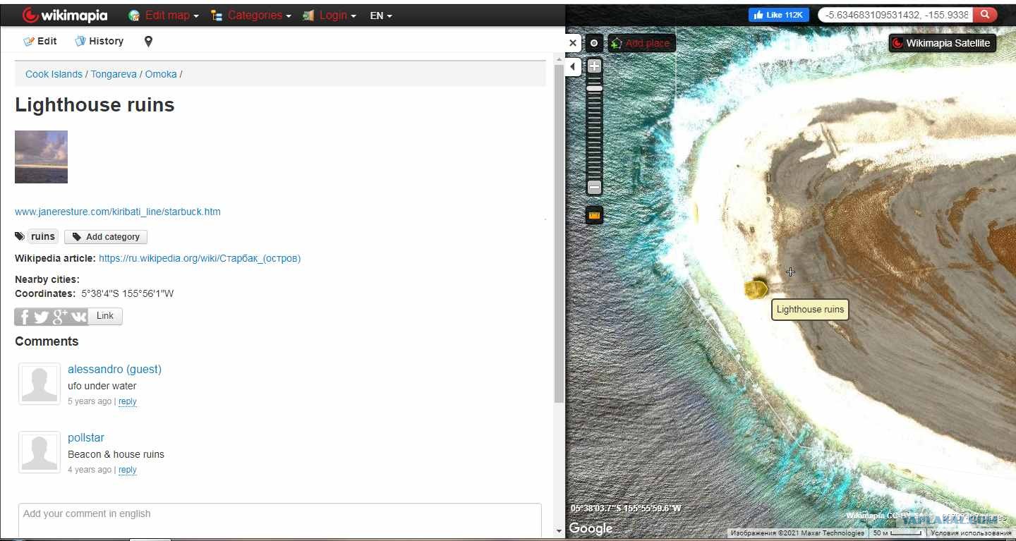
Task: Zoom out the map with minus button
Action: click(x=595, y=188)
